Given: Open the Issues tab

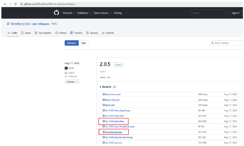Looking at the screenshot, I should point(26,33).
